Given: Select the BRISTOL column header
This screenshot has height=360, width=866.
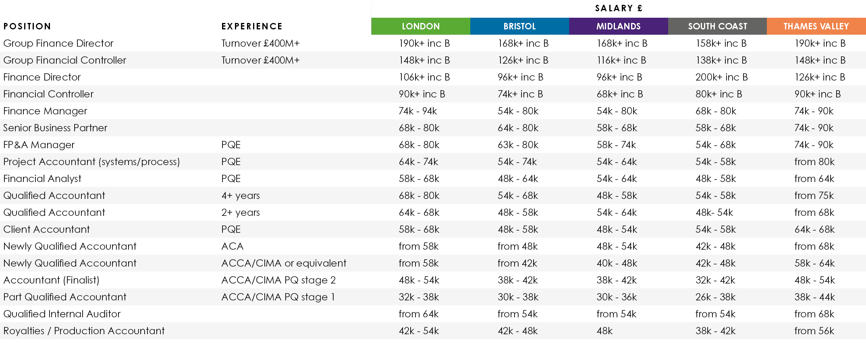Looking at the screenshot, I should click(x=519, y=27).
